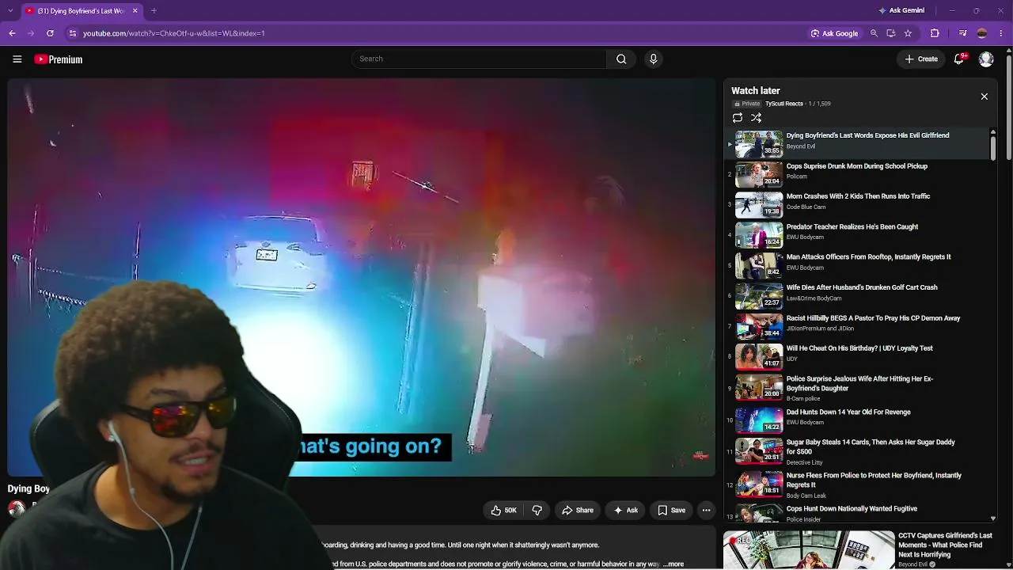The height and width of the screenshot is (570, 1013).
Task: Like the video showing 50K
Action: (x=503, y=511)
